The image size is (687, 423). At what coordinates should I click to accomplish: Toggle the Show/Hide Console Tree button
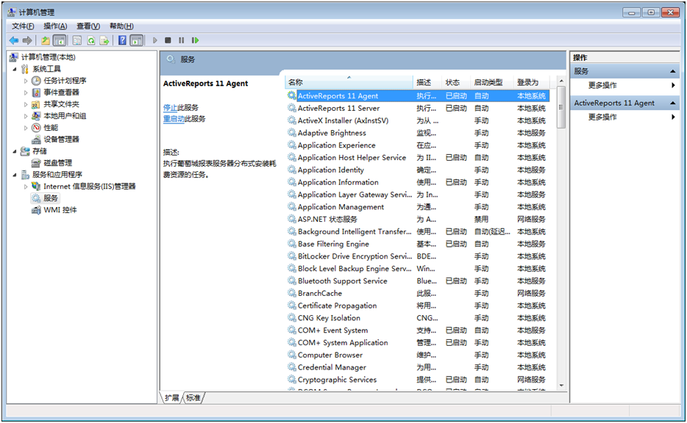coord(60,40)
